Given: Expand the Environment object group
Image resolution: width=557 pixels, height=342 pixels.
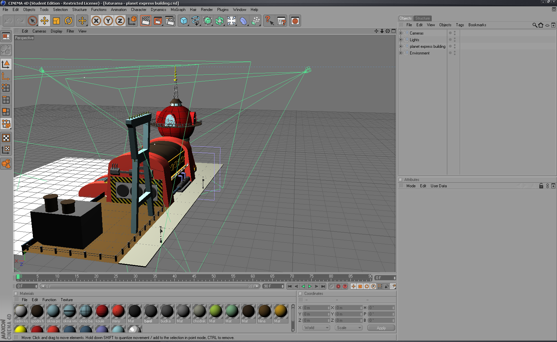Looking at the screenshot, I should click(x=401, y=53).
